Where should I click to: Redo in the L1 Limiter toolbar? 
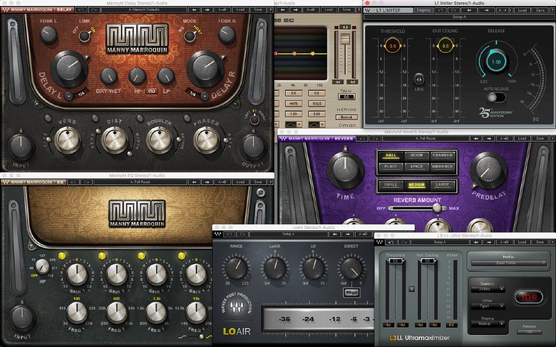click(x=454, y=10)
